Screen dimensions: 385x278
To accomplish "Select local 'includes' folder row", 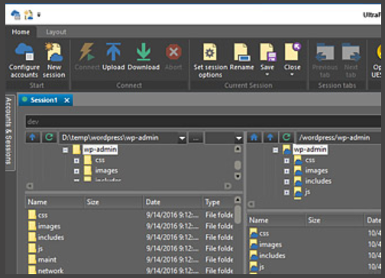I will (130, 237).
